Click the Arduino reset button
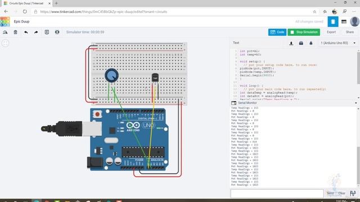360x202 pixels. pyautogui.click(x=97, y=114)
